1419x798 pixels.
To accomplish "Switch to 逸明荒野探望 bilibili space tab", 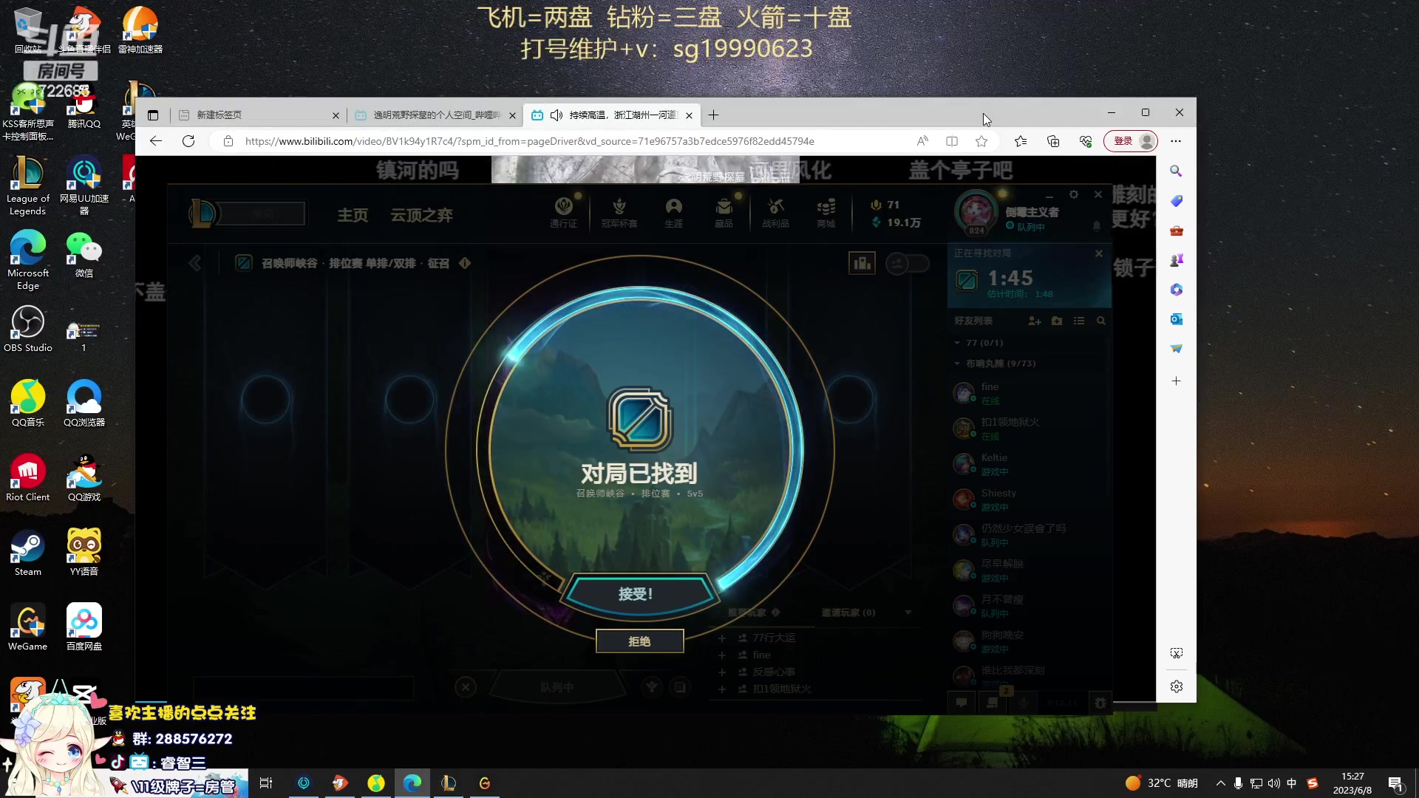I will (x=436, y=115).
